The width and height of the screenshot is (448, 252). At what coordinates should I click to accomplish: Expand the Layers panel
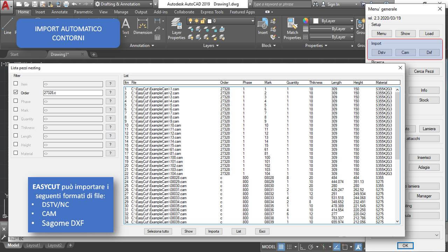click(211, 45)
